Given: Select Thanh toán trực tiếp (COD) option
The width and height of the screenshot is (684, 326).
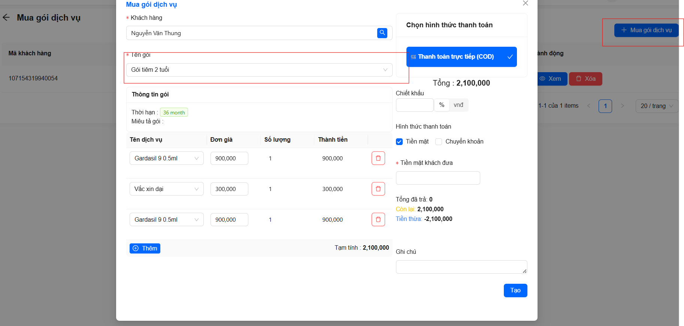Looking at the screenshot, I should coord(461,57).
